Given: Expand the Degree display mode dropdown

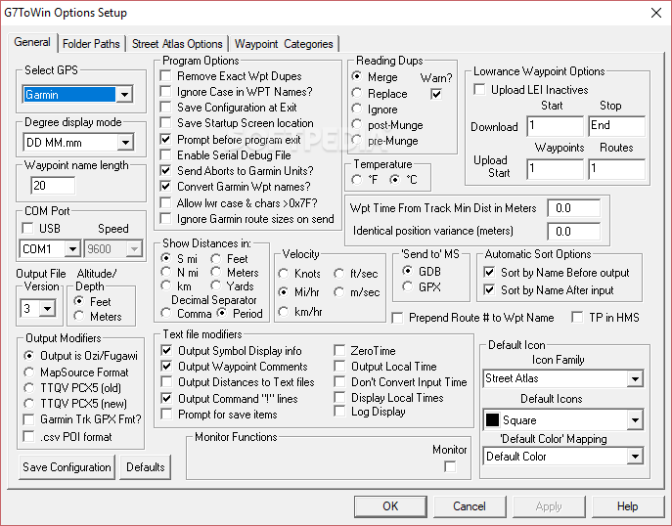Looking at the screenshot, I should [125, 142].
